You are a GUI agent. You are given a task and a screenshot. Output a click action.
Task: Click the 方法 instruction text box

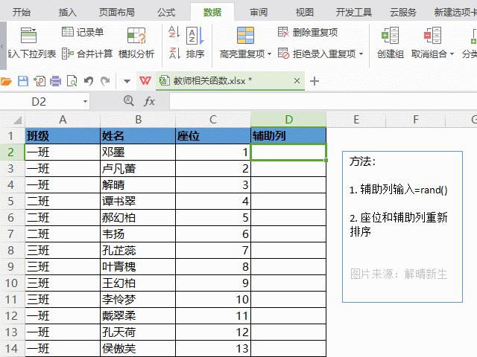(402, 227)
